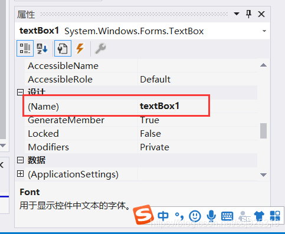Click the property grid scrollbar thumb
285x234 pixels.
263,131
